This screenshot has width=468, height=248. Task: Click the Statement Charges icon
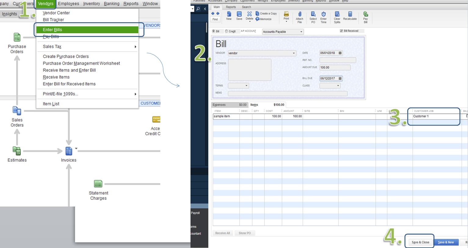pos(98,184)
